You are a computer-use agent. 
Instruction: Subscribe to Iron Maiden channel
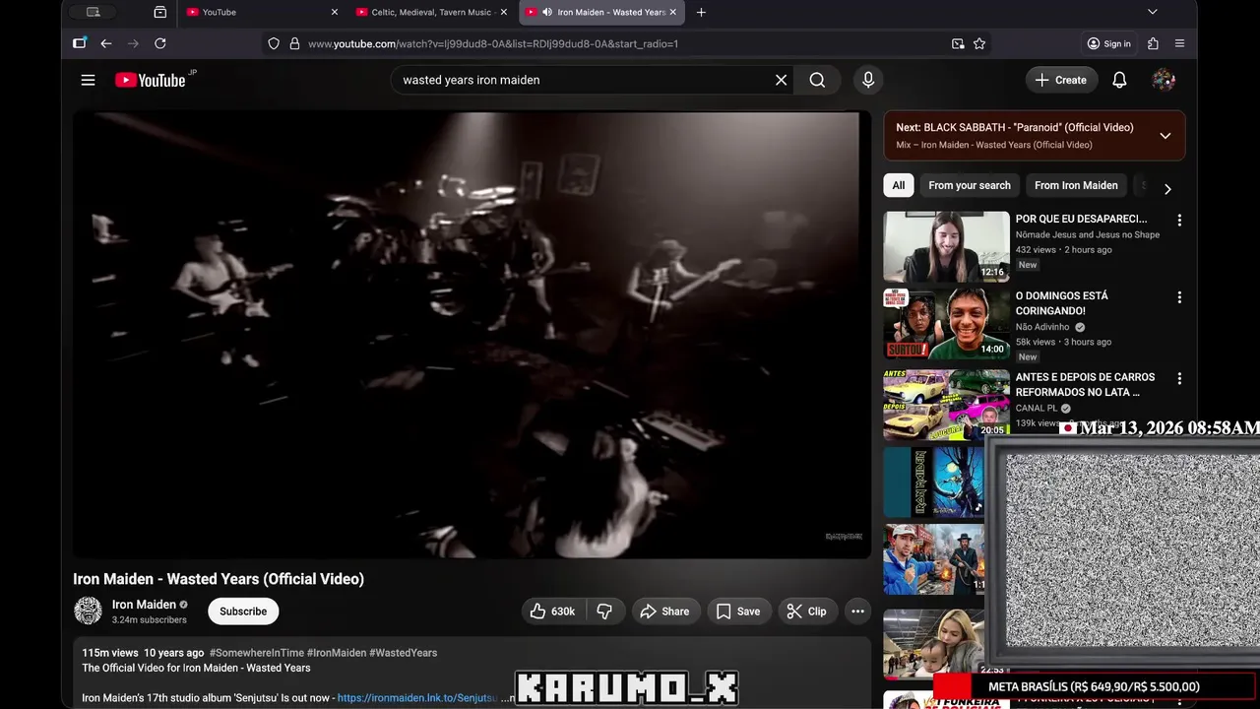(243, 612)
